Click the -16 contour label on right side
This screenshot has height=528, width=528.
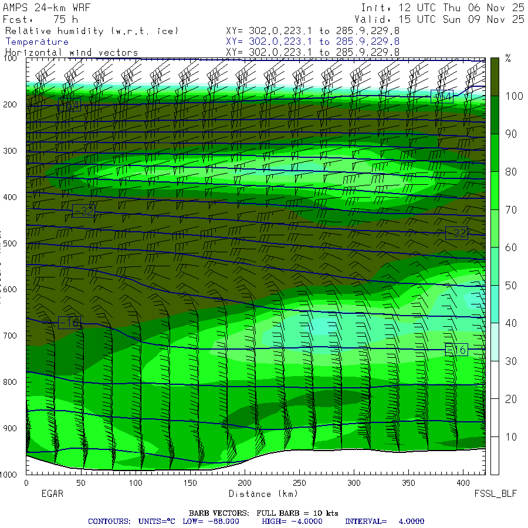[x=456, y=350]
